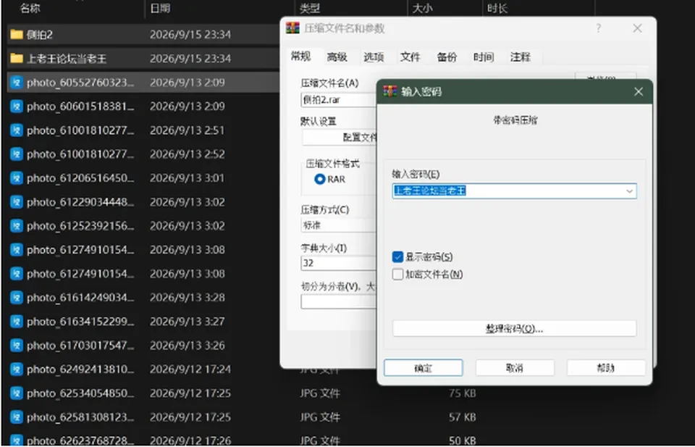The image size is (695, 447).
Task: Click date 2026/9/13 3:01
Action: [187, 178]
